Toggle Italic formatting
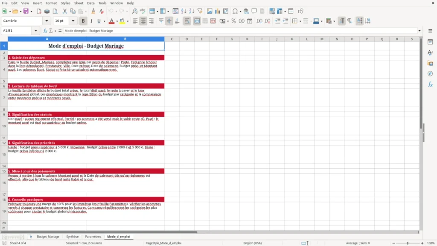 (91, 21)
